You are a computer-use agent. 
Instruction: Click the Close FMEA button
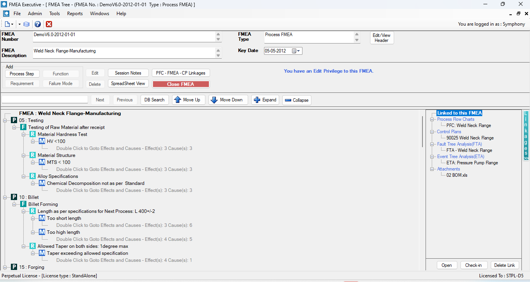(181, 84)
